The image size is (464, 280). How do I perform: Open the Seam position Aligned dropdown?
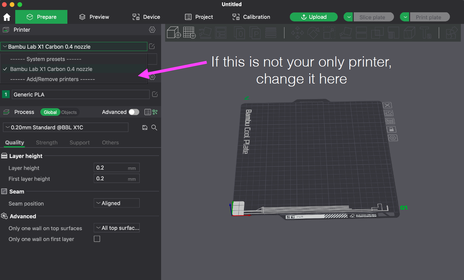117,203
